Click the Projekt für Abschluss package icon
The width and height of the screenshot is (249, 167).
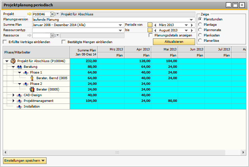[13, 61]
